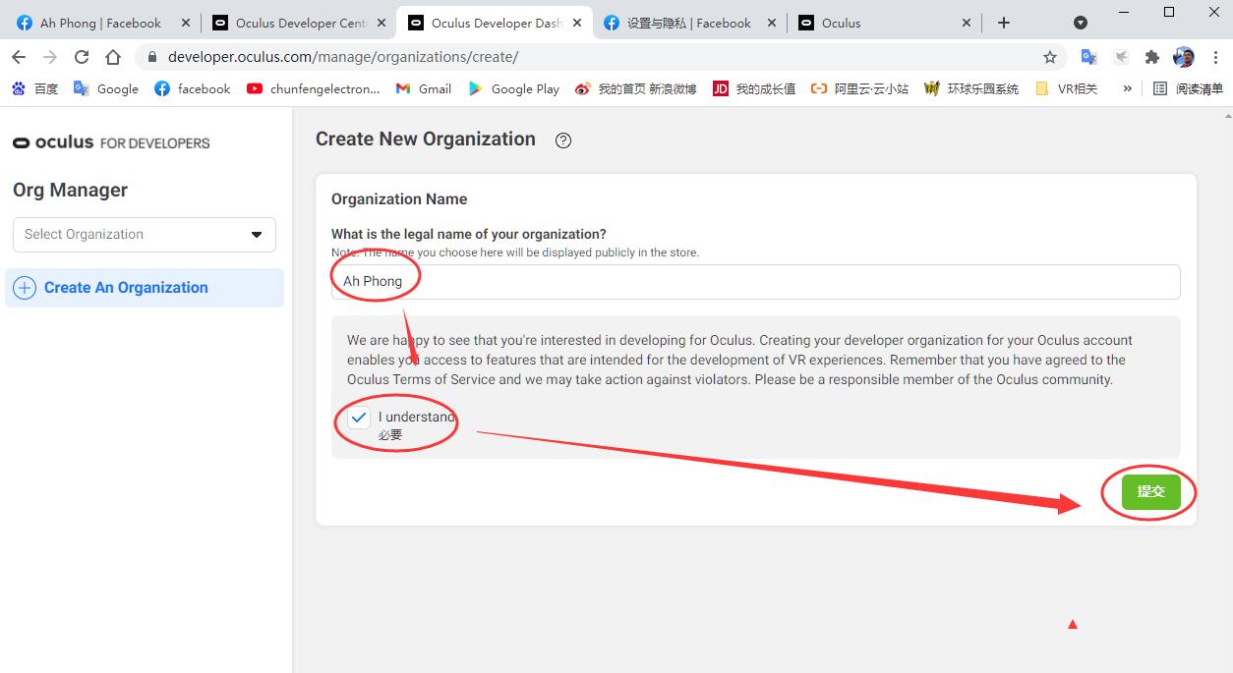The height and width of the screenshot is (673, 1233).
Task: Click the address bar URL
Action: [x=343, y=57]
